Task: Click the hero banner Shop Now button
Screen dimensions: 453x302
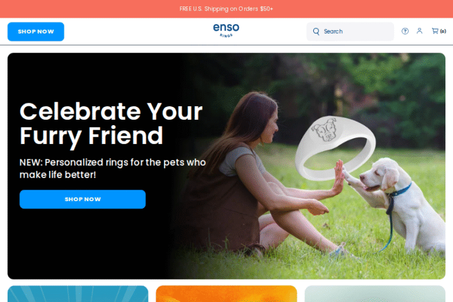Action: [83, 199]
